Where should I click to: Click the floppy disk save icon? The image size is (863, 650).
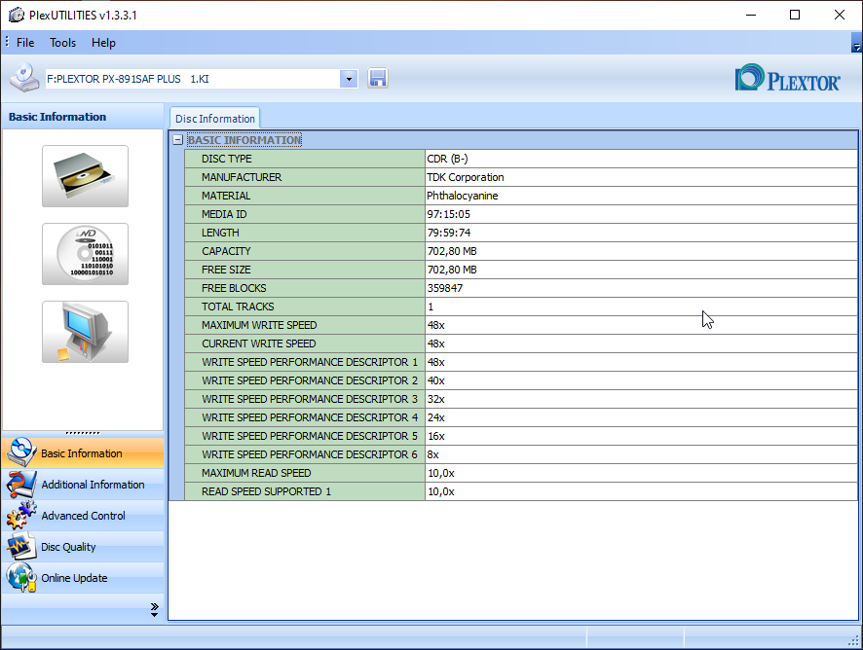[x=378, y=79]
